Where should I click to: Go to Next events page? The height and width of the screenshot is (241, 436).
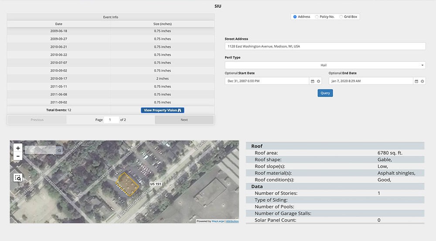(184, 120)
